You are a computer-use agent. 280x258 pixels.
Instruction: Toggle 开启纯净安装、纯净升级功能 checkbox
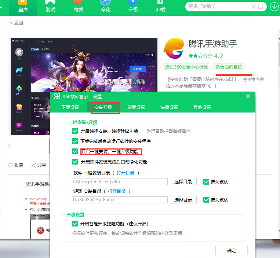tap(75, 131)
